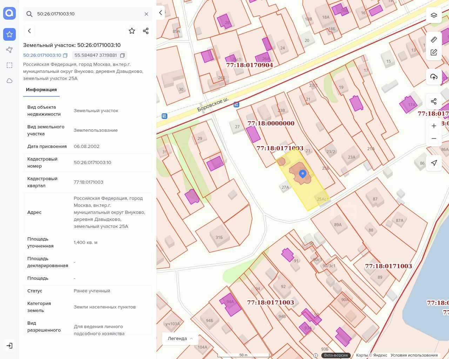Click the cloud upload button on map
This screenshot has width=449, height=359.
point(434,77)
